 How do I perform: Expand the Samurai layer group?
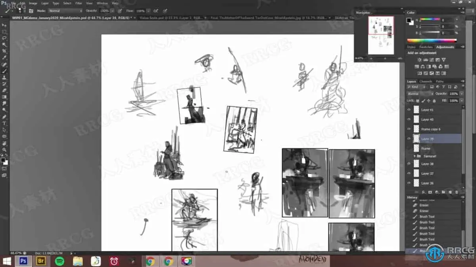(x=415, y=156)
